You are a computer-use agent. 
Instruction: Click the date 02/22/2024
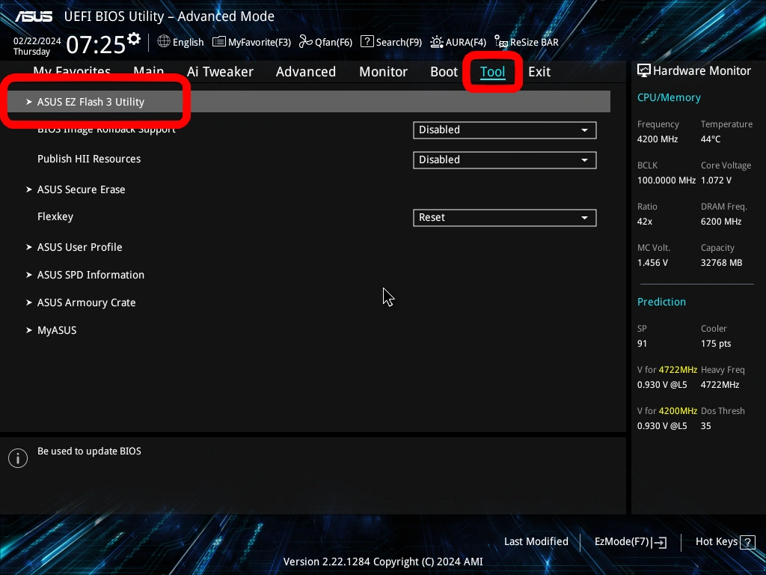pyautogui.click(x=37, y=41)
